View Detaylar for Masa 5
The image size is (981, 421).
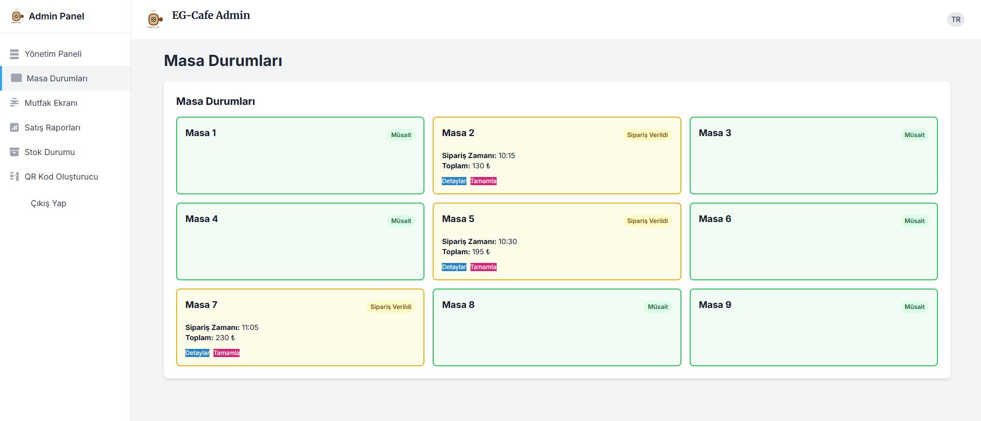(x=454, y=267)
